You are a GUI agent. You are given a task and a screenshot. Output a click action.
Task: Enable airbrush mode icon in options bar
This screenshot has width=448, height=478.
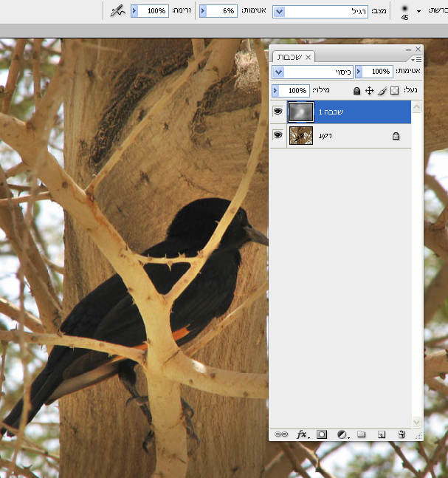point(117,11)
